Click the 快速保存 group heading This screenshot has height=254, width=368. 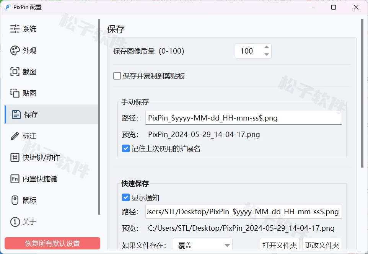[135, 184]
